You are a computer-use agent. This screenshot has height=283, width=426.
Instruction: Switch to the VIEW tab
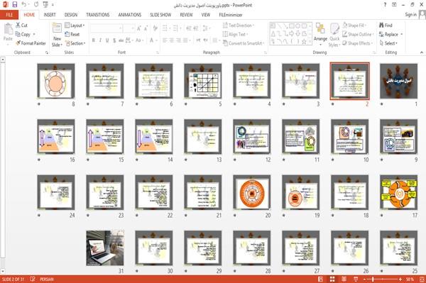click(x=206, y=15)
